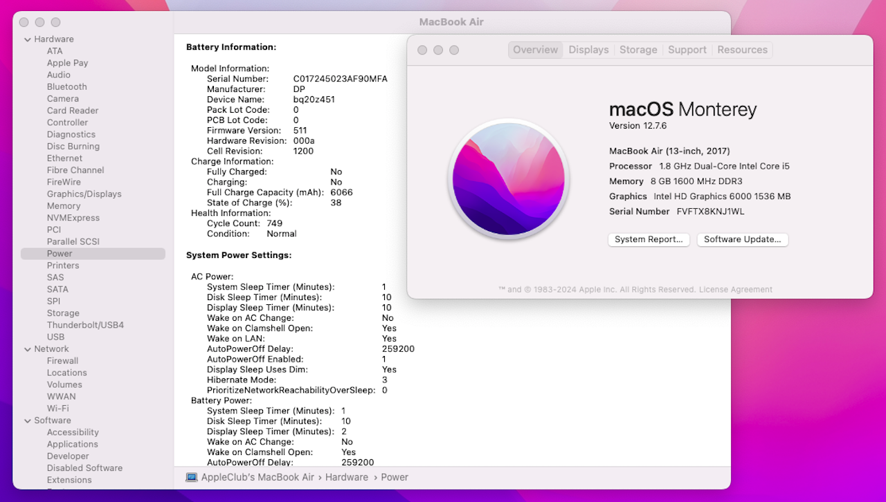Screen dimensions: 886x502
Task: Select NVMExpress in the sidebar
Action: tap(73, 218)
